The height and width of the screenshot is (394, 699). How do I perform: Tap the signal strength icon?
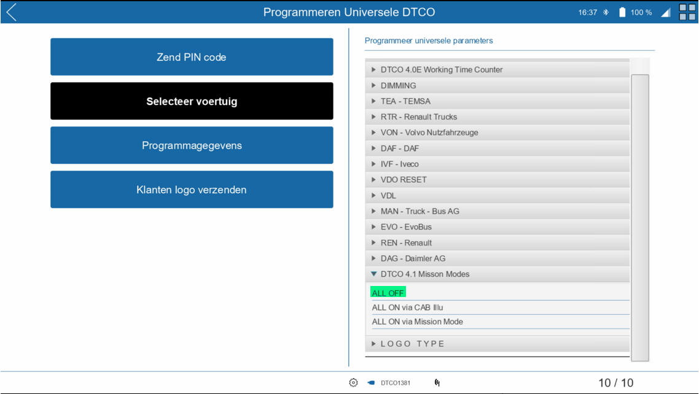[666, 12]
